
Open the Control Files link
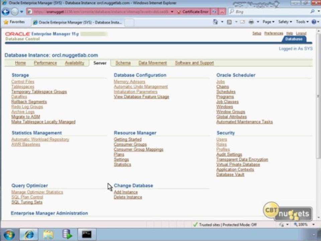pos(23,82)
